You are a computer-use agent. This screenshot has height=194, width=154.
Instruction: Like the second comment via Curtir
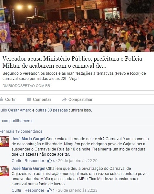click(x=16, y=190)
